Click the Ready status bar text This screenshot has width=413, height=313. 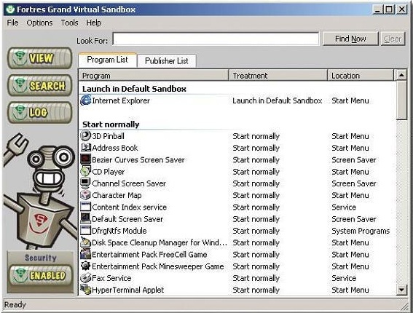[x=15, y=304]
